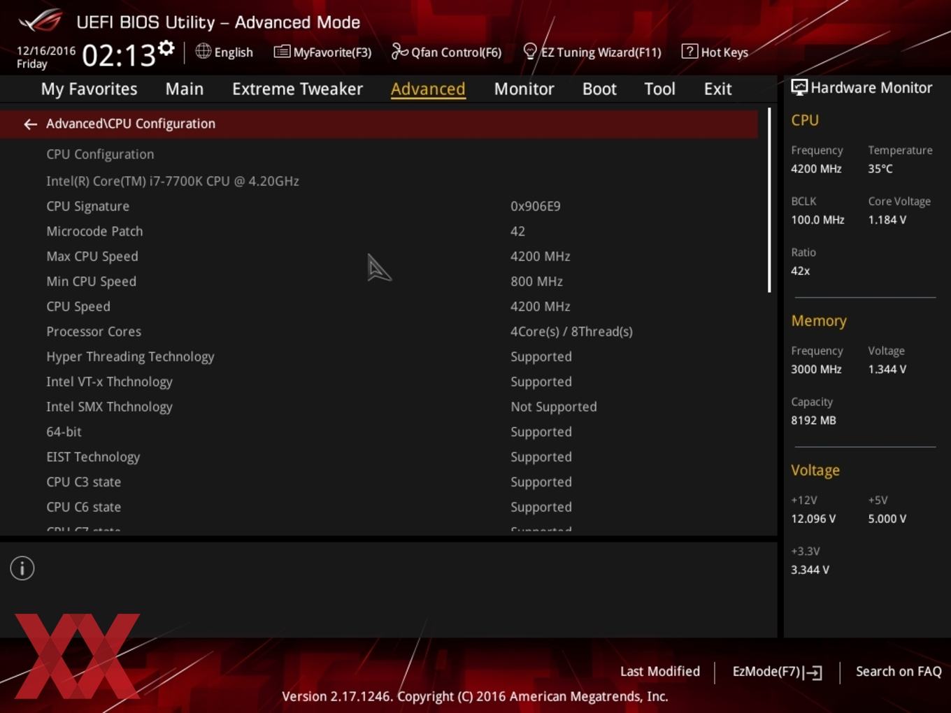Click the Qfan Control fan icon
Image resolution: width=951 pixels, height=713 pixels.
click(399, 51)
